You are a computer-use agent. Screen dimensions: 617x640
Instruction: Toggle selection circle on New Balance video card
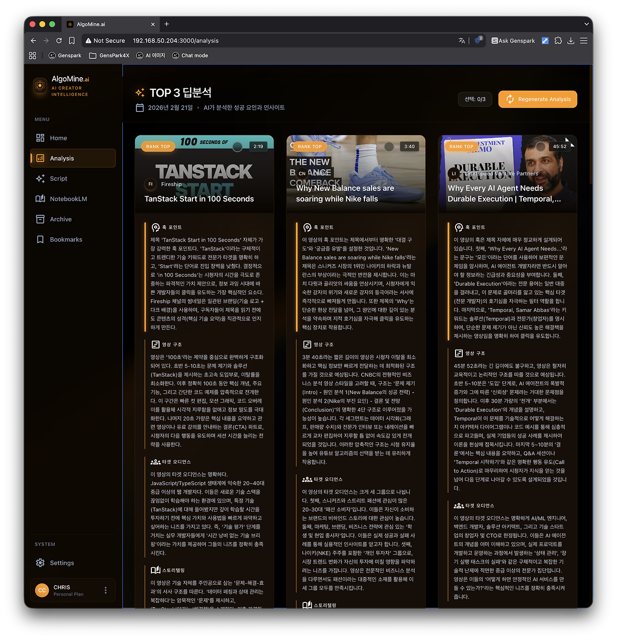[389, 146]
